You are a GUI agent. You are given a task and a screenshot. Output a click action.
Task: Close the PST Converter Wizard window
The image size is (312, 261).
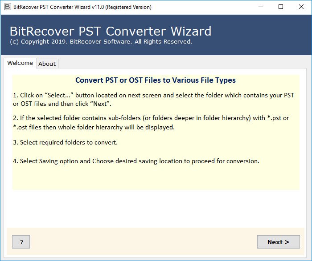coord(301,7)
